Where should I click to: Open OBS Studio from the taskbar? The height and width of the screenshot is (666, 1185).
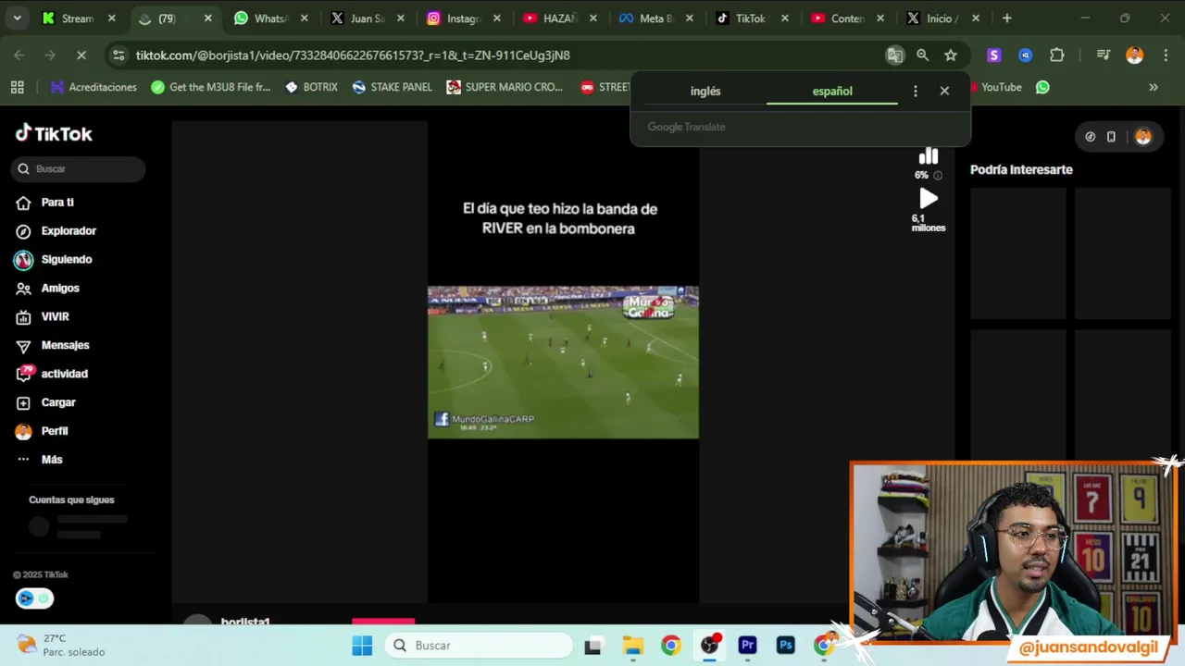pyautogui.click(x=709, y=646)
